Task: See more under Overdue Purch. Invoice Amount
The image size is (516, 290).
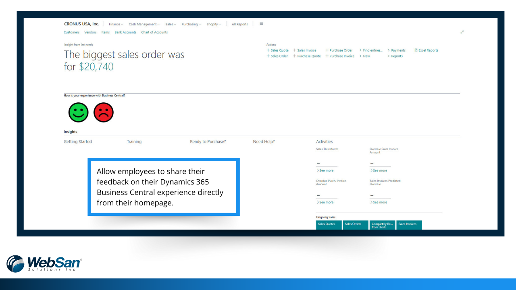Action: pos(325,202)
